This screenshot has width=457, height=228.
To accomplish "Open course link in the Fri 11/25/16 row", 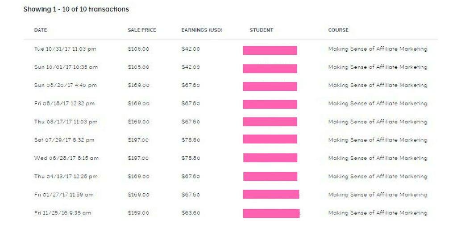I will coord(378,213).
